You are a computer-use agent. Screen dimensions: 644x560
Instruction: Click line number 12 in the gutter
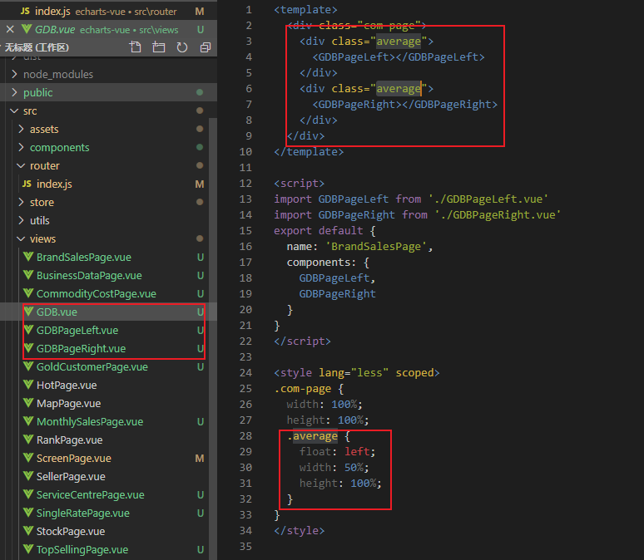[245, 183]
